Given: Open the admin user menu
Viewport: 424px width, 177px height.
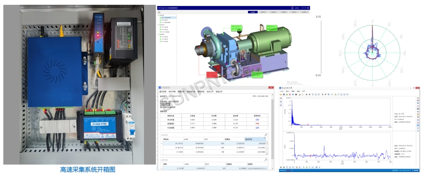Looking at the screenshot, I should tap(297, 8).
